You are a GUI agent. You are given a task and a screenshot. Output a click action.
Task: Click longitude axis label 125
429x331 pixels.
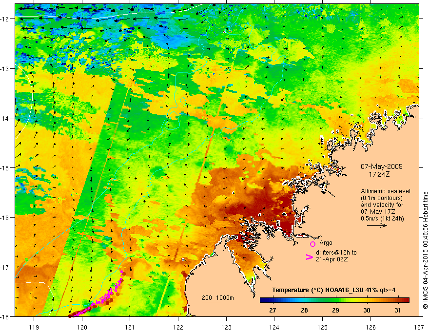click(x=323, y=327)
